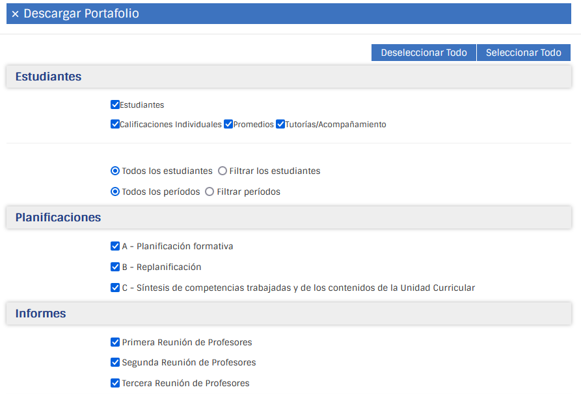Image resolution: width=581 pixels, height=394 pixels.
Task: Click the Estudiantes section header
Action: [x=49, y=77]
